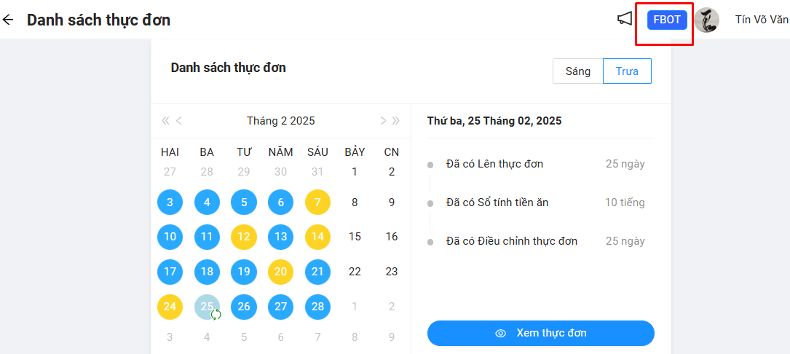
Task: Open the Đã có Lên thực đơn entry
Action: tap(494, 164)
